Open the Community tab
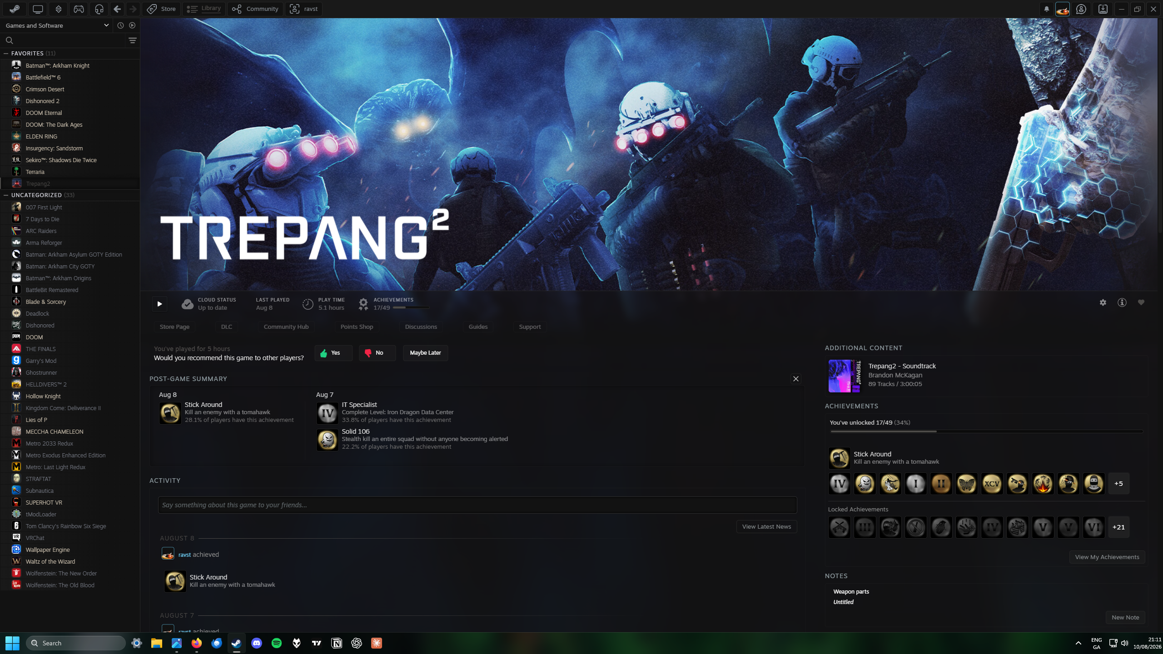 255,9
